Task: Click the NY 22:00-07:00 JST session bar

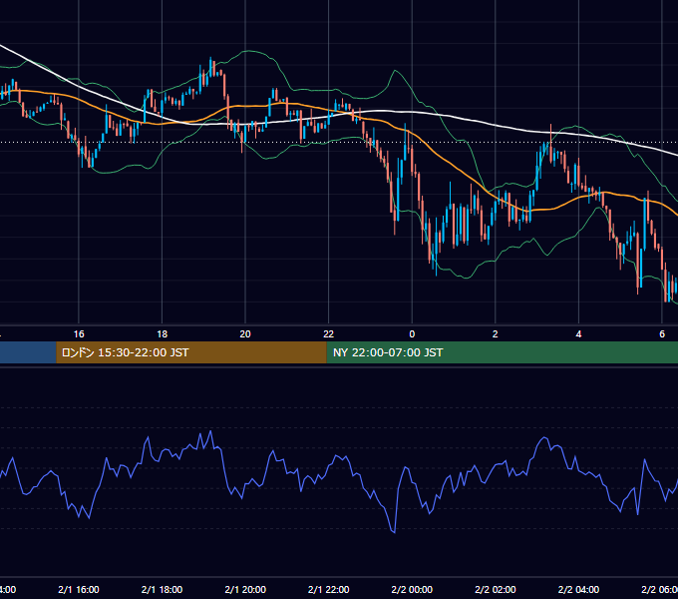Action: [x=502, y=352]
